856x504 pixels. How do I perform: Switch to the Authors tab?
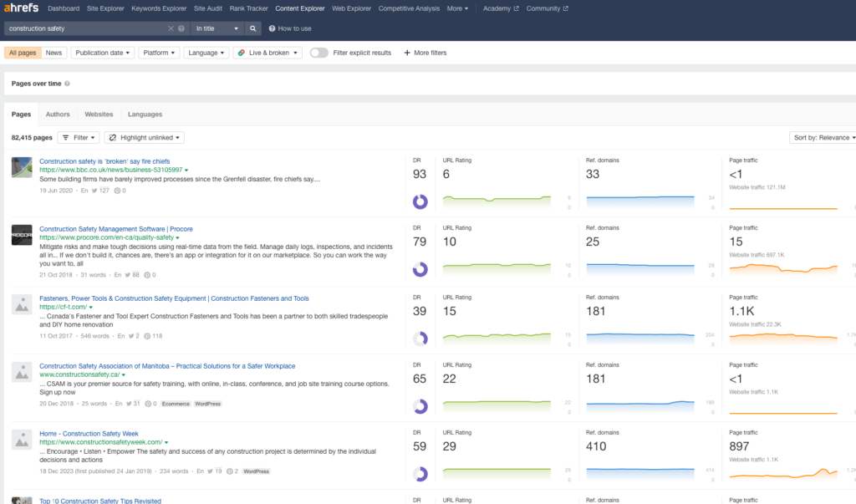click(58, 115)
